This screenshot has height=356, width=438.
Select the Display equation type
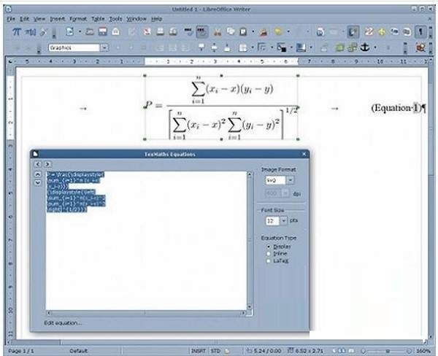pyautogui.click(x=269, y=247)
